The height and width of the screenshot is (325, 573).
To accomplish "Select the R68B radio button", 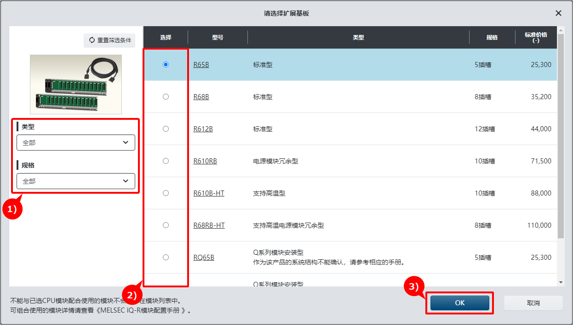I will pos(166,97).
